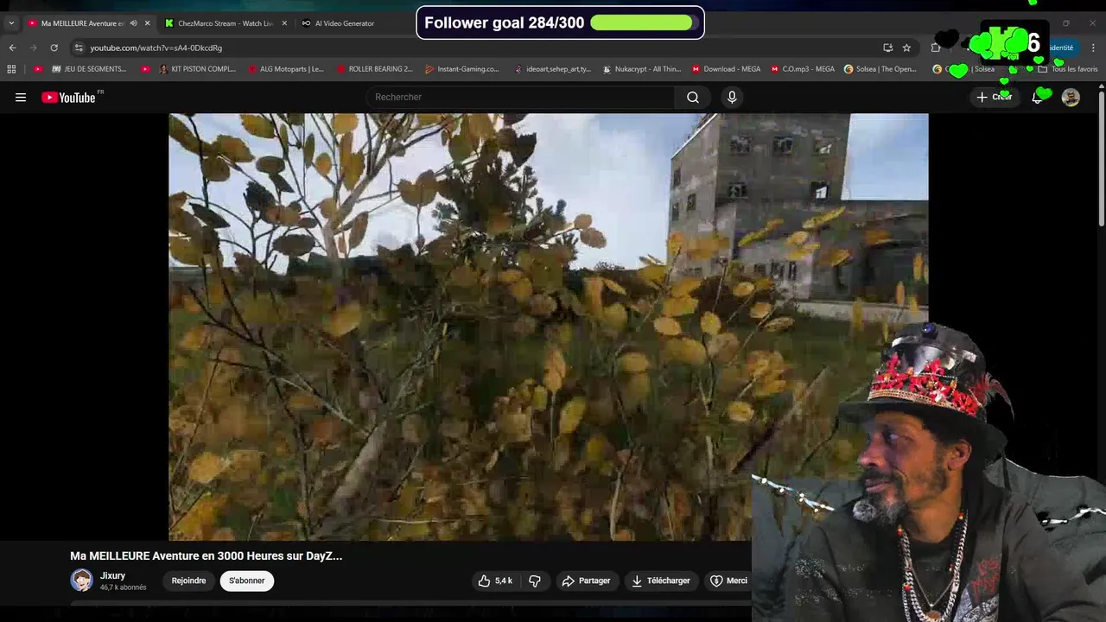
Task: Open the ROLLER BEARING bookmark
Action: click(x=374, y=69)
